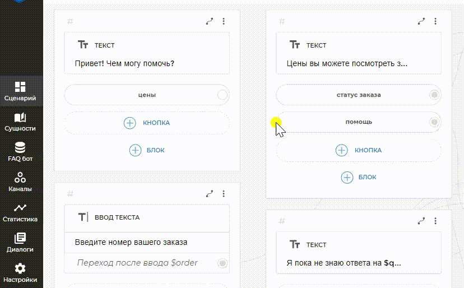464x288 pixels.
Task: Click connector circle on цены button
Action: point(222,95)
